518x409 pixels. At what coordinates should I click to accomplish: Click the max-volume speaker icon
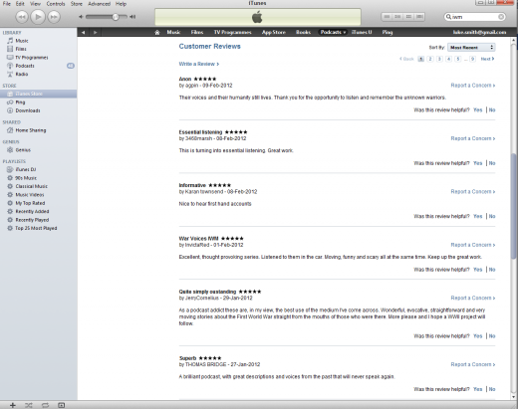[x=132, y=17]
